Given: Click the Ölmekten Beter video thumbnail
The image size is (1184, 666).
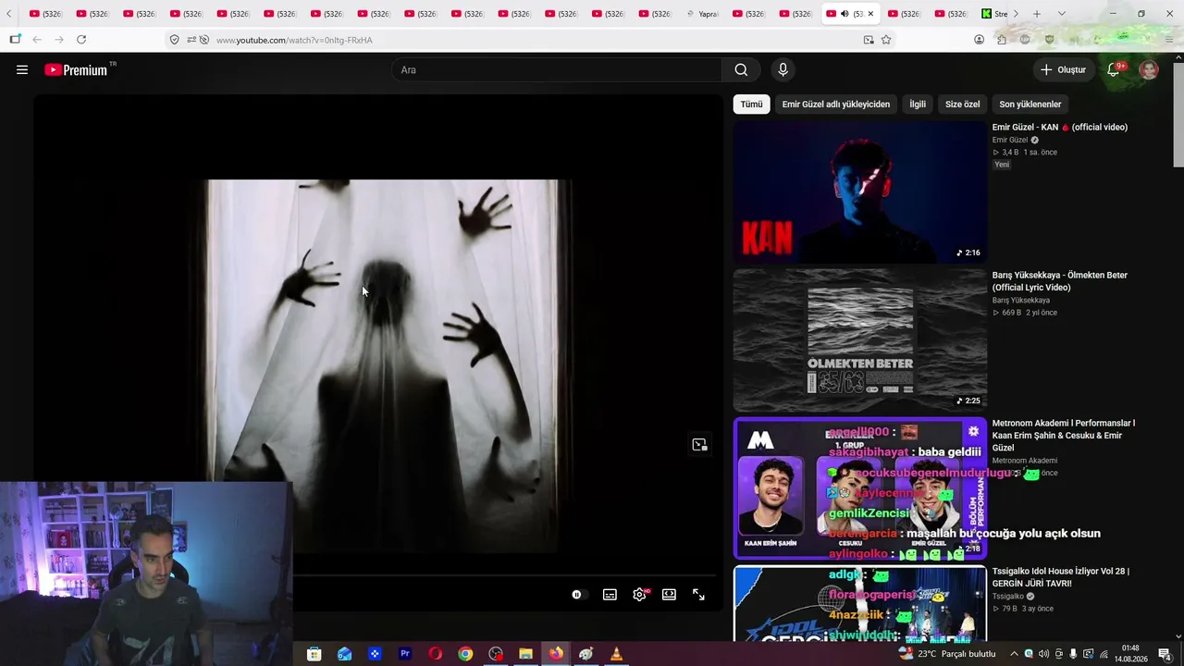Looking at the screenshot, I should click(x=860, y=340).
